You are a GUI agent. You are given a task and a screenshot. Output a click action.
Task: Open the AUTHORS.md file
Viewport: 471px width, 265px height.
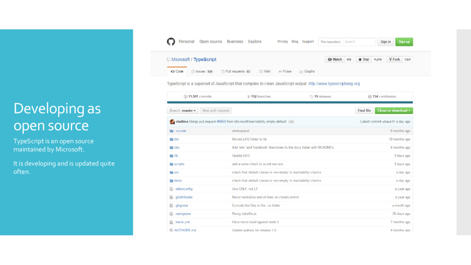(x=185, y=230)
